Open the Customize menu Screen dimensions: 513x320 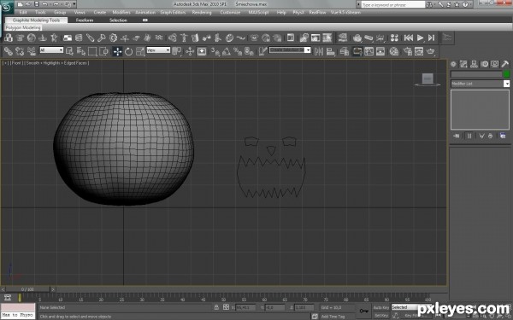pos(230,13)
